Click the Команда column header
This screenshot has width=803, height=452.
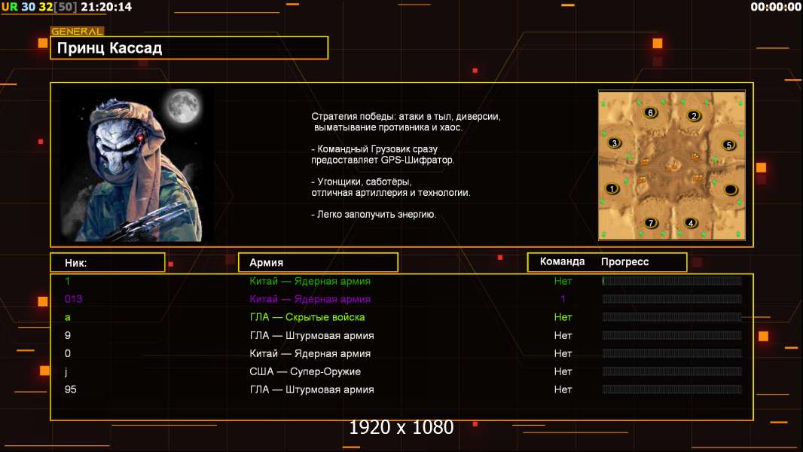[x=562, y=261]
